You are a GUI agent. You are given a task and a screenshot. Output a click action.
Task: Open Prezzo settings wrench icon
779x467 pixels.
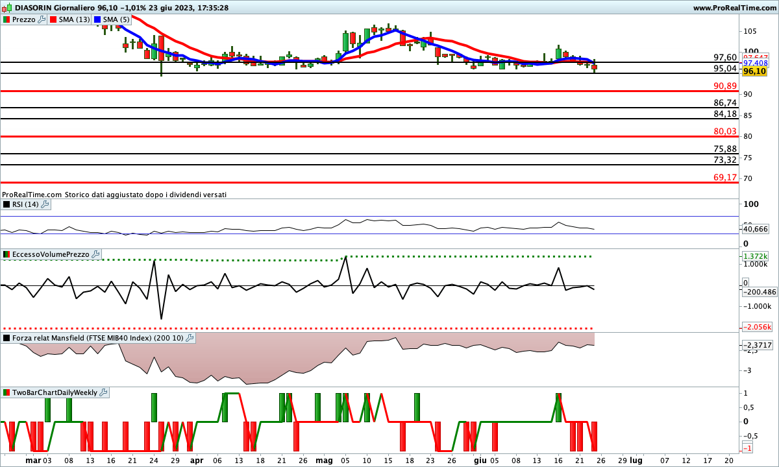42,19
